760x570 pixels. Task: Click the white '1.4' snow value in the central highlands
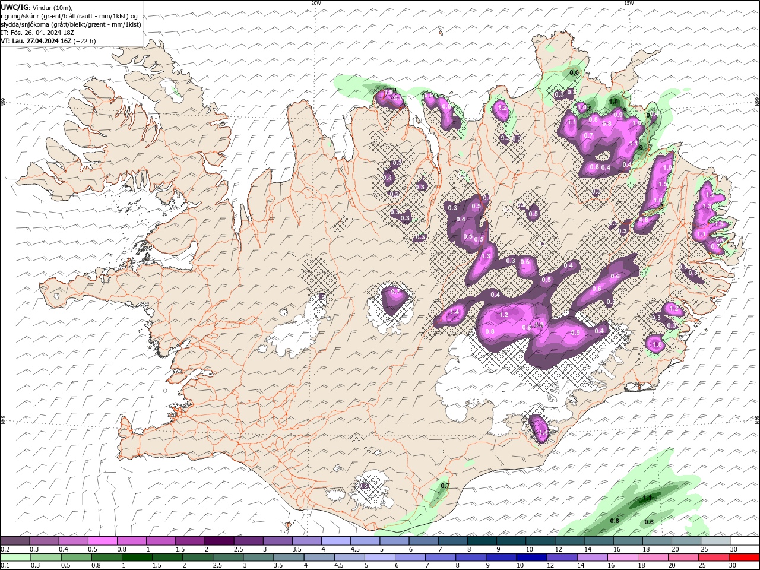pyautogui.click(x=455, y=312)
